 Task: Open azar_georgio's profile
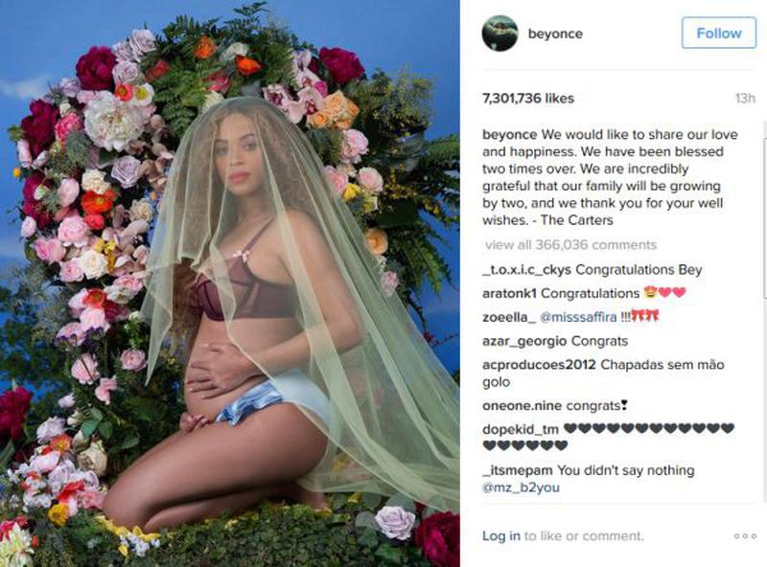(524, 341)
